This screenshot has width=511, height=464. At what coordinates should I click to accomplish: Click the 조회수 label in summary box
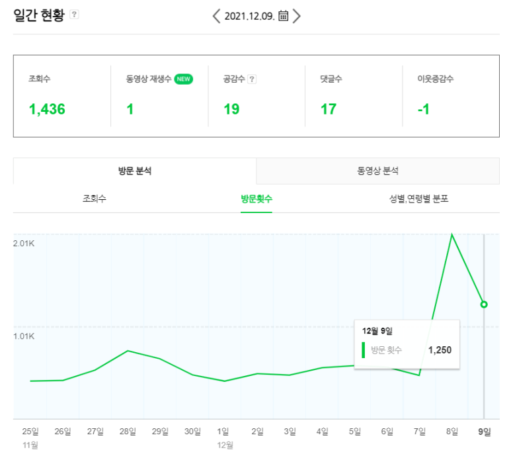(x=40, y=79)
